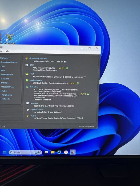
Task: Open the CPU heading link in summary
Action: coord(31,65)
